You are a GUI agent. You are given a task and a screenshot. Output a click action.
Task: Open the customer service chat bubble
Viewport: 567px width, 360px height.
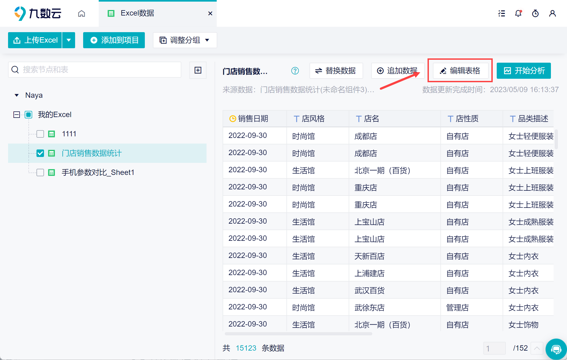click(556, 349)
